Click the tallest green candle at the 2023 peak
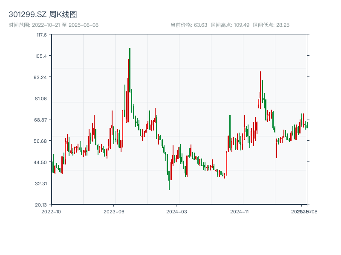The height and width of the screenshot is (255, 341). pos(130,70)
